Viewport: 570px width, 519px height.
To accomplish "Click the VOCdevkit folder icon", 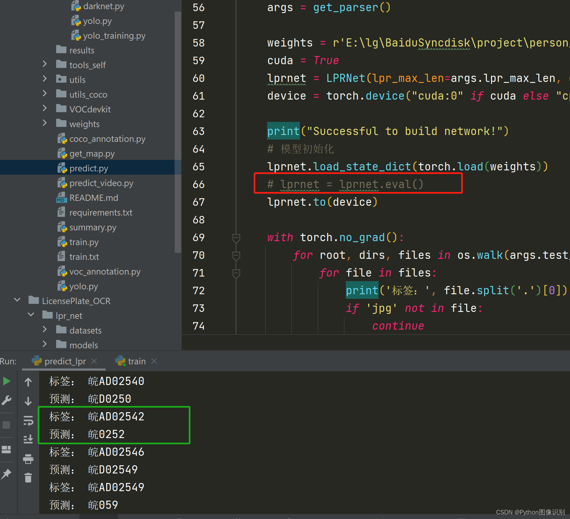I will 61,108.
